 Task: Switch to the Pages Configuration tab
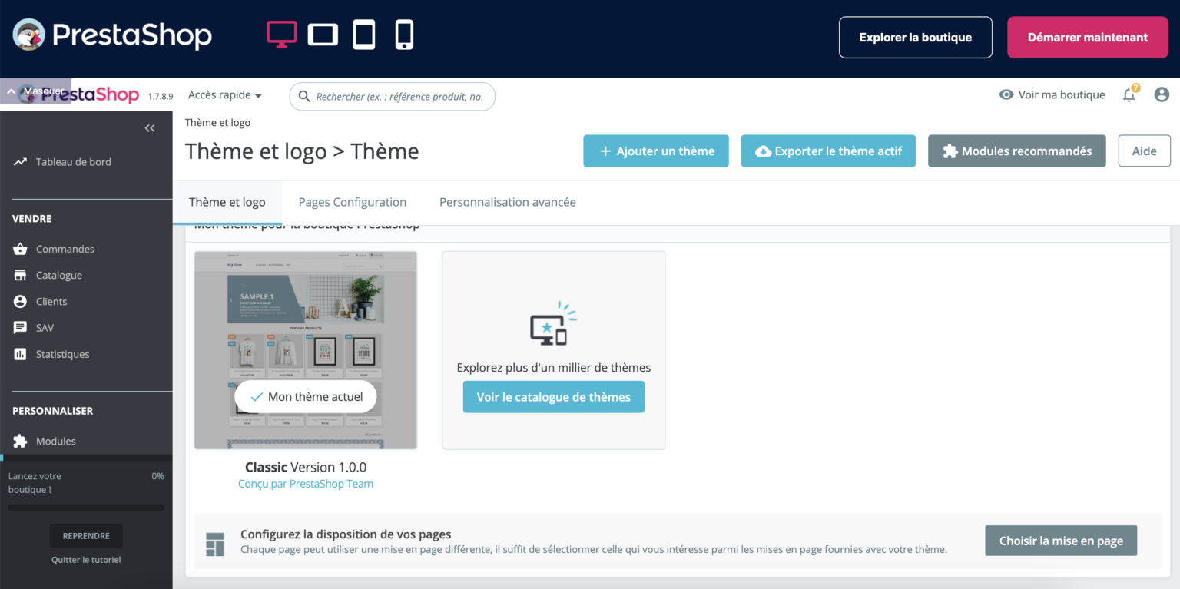[352, 202]
